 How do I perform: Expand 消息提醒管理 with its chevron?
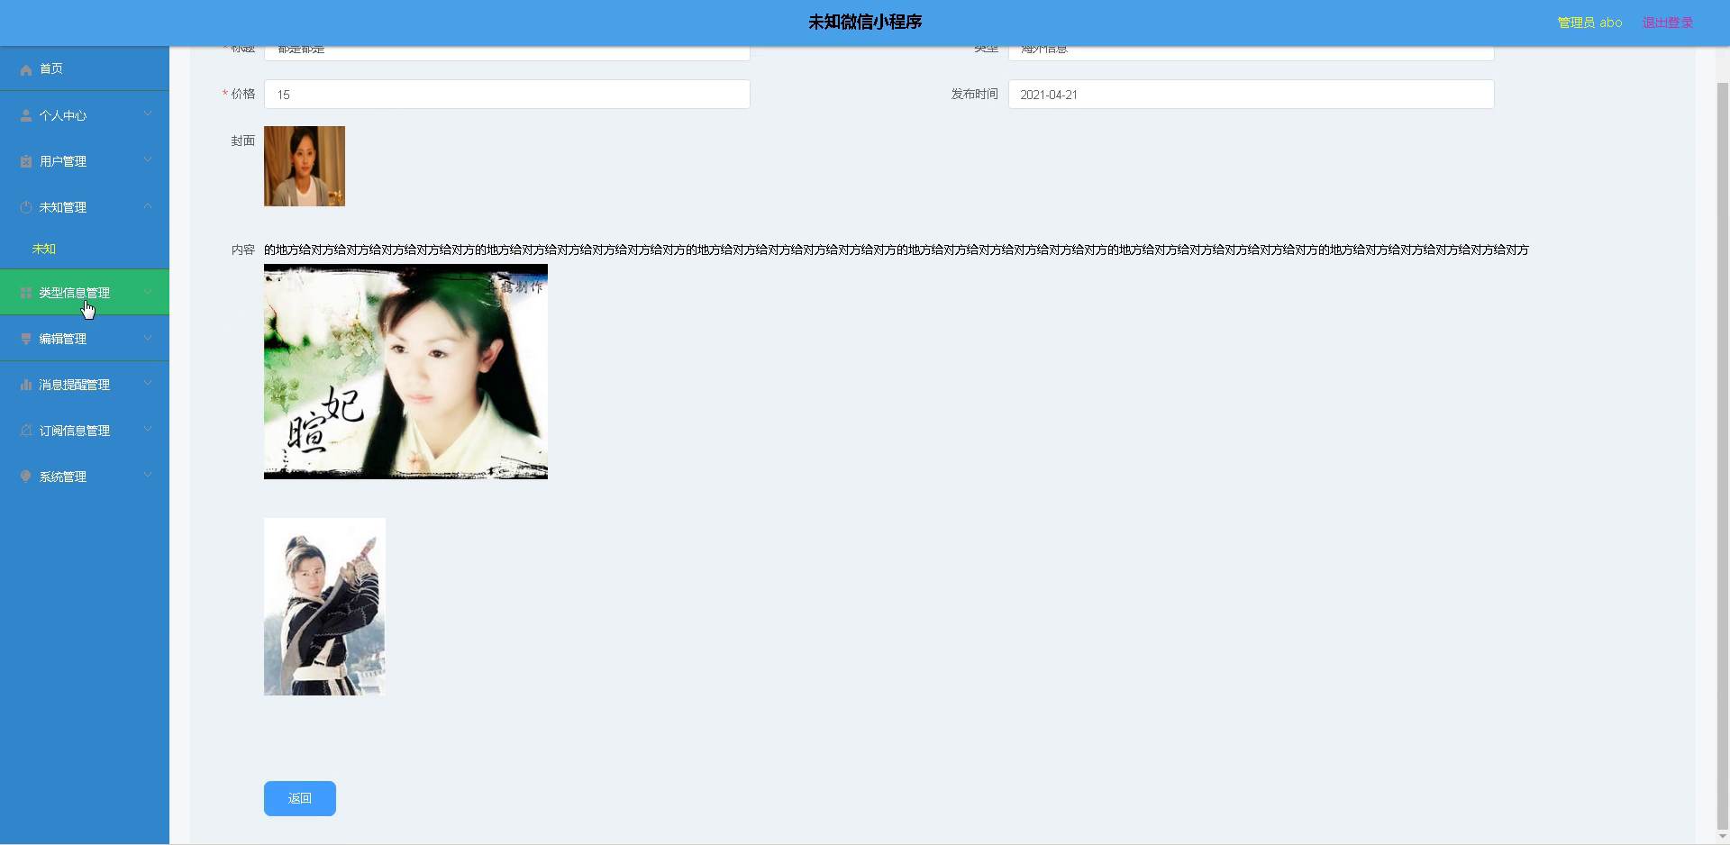coord(148,384)
